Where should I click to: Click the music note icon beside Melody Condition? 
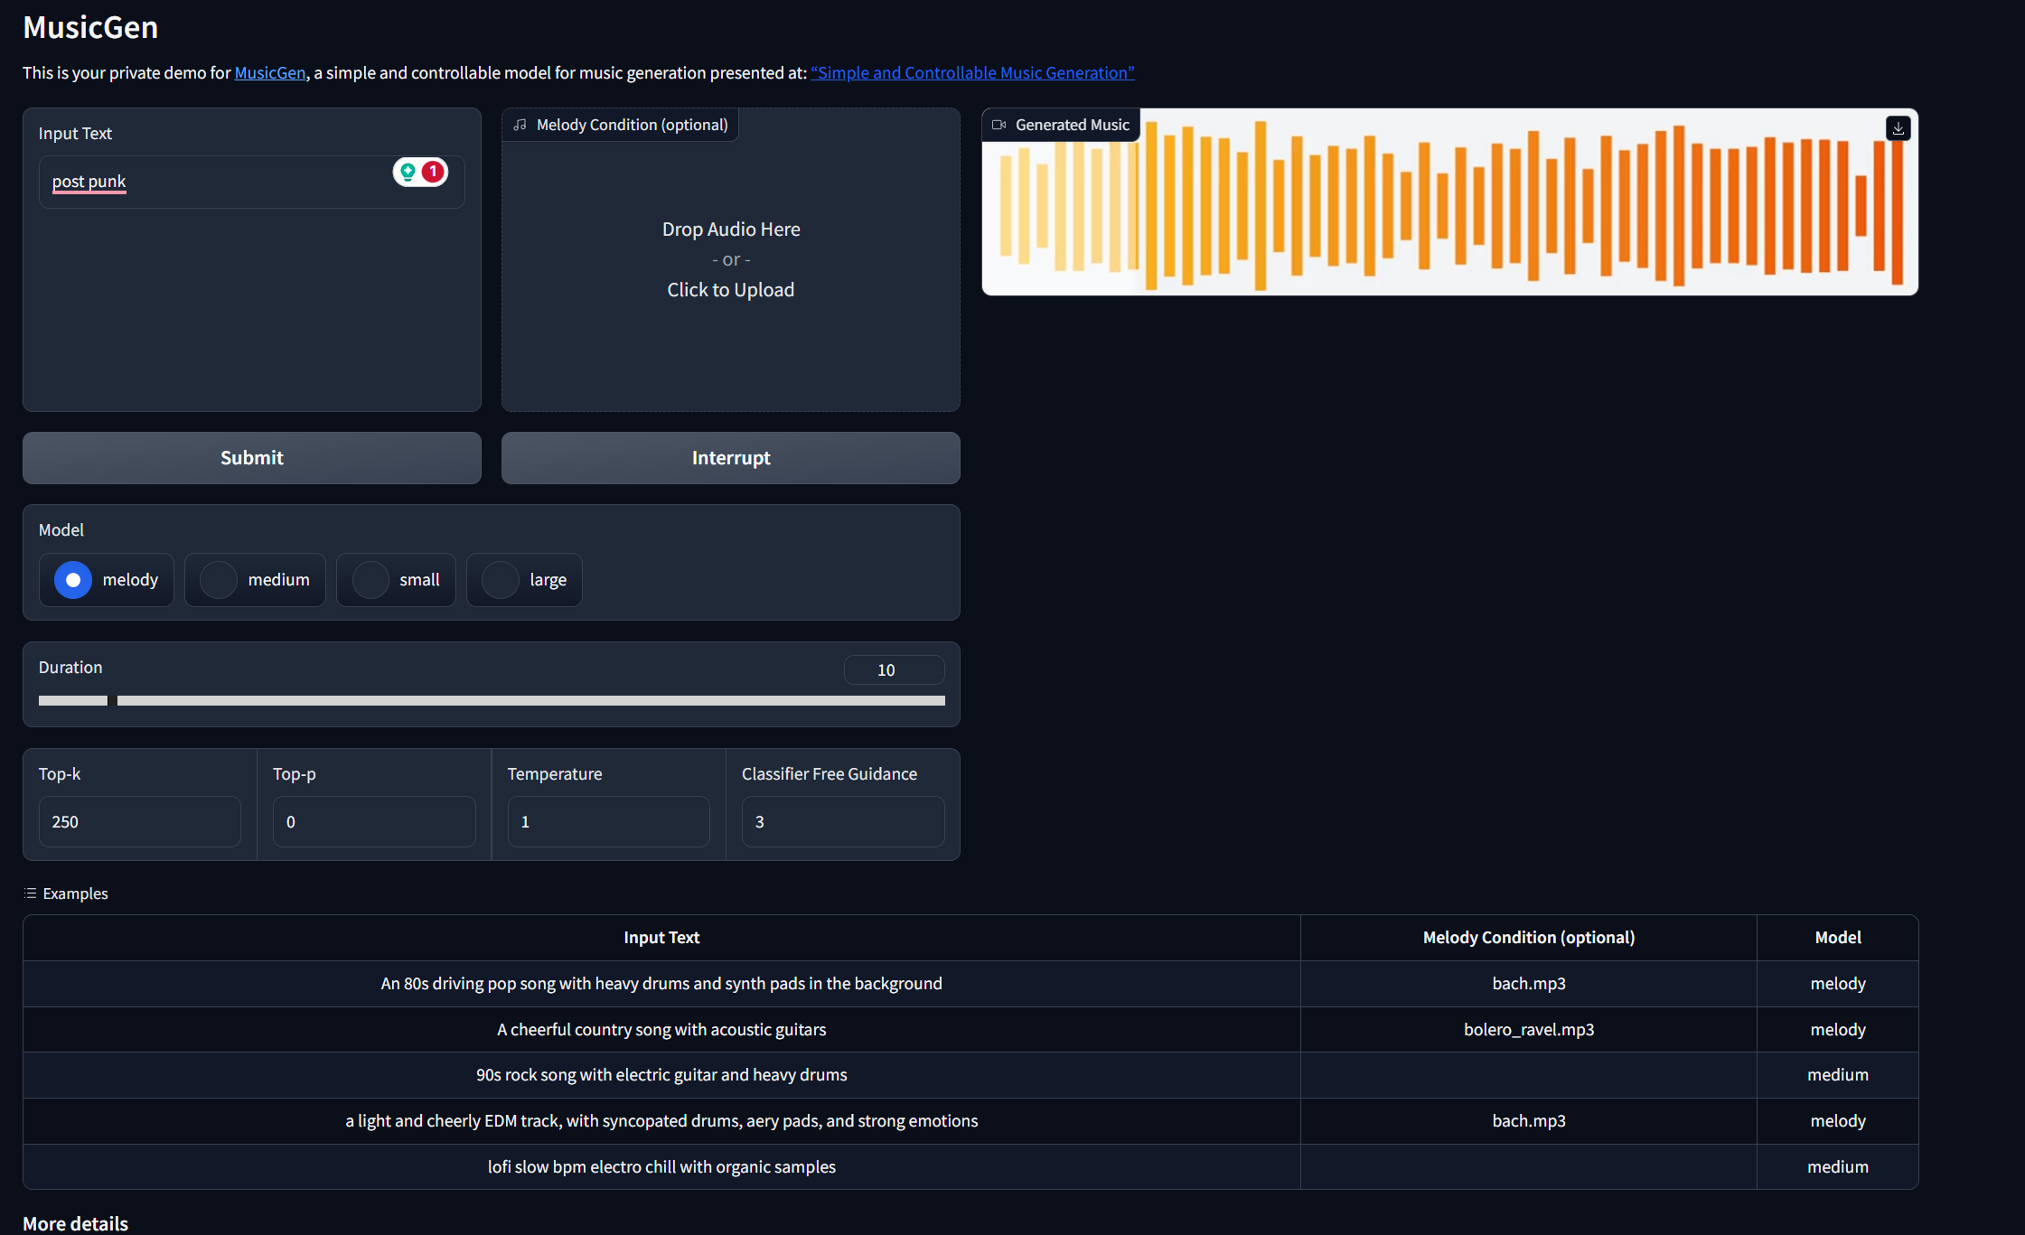pyautogui.click(x=520, y=125)
